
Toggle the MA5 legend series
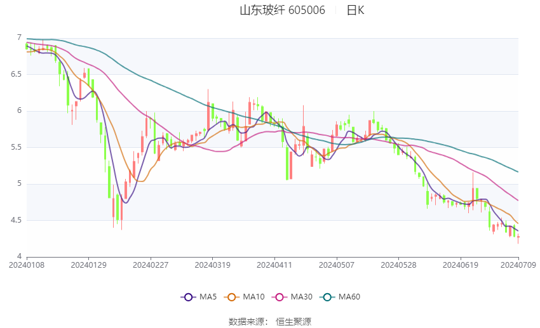pyautogui.click(x=199, y=297)
